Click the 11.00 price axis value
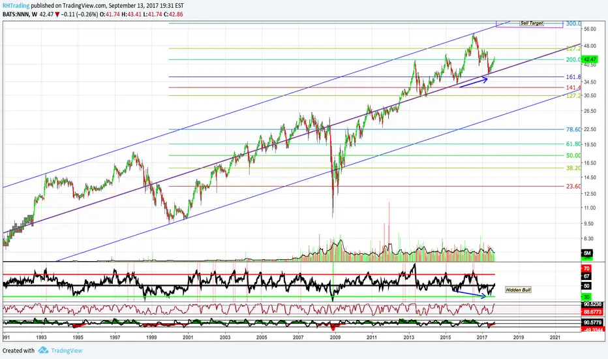Viewport: 608px width, 359px height. pyautogui.click(x=590, y=208)
